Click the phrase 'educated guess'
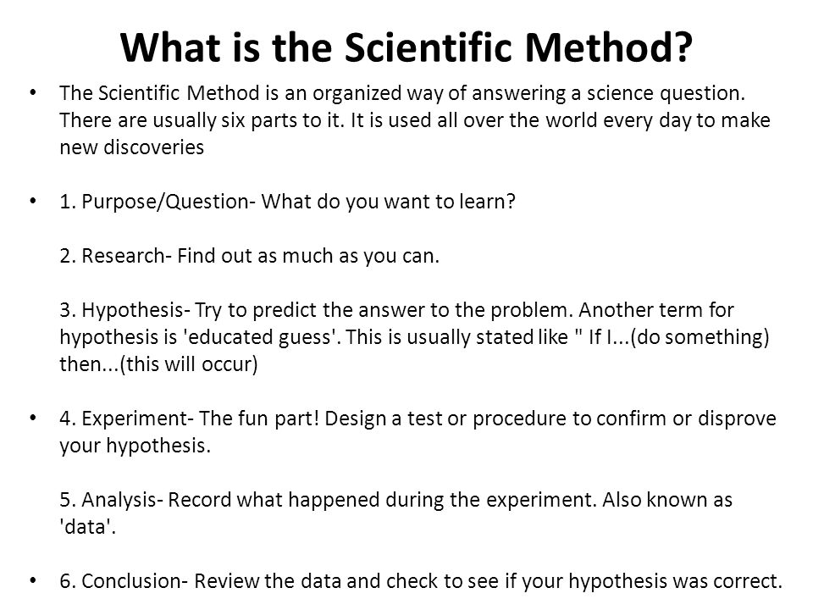 tap(257, 337)
